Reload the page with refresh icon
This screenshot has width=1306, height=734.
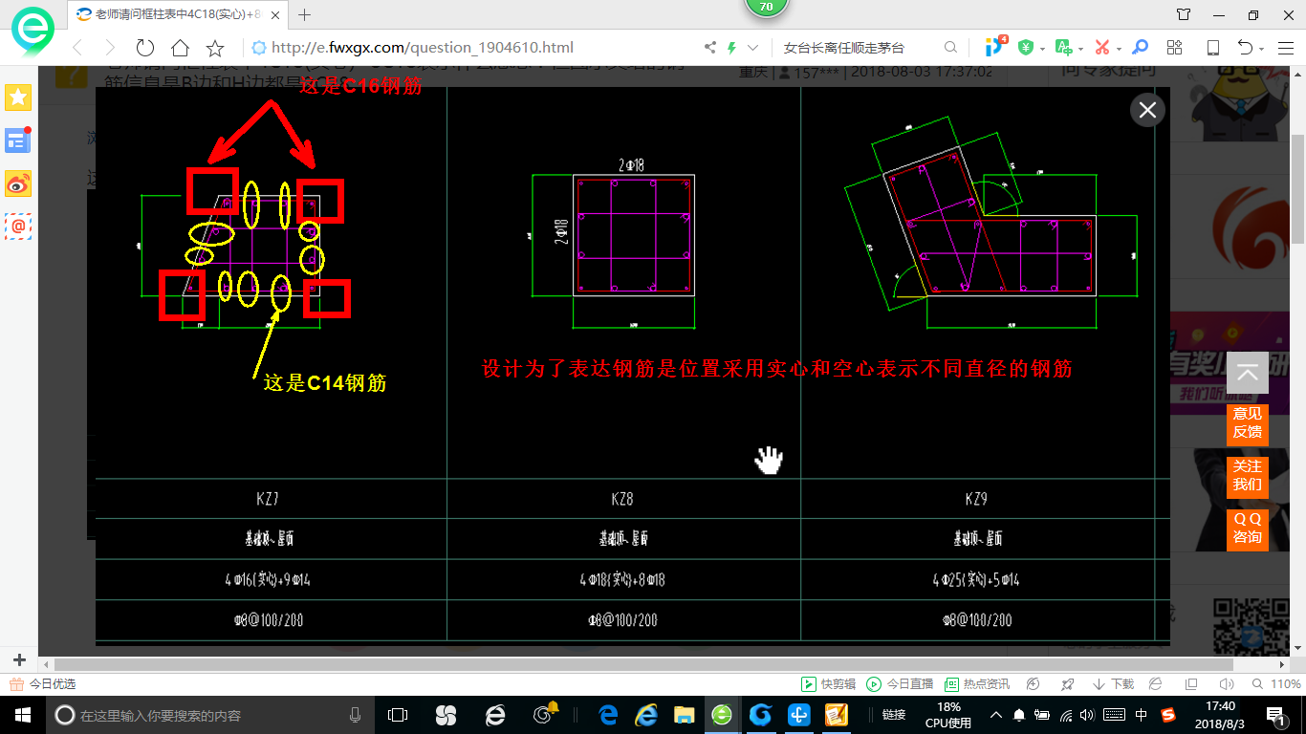[x=144, y=48]
